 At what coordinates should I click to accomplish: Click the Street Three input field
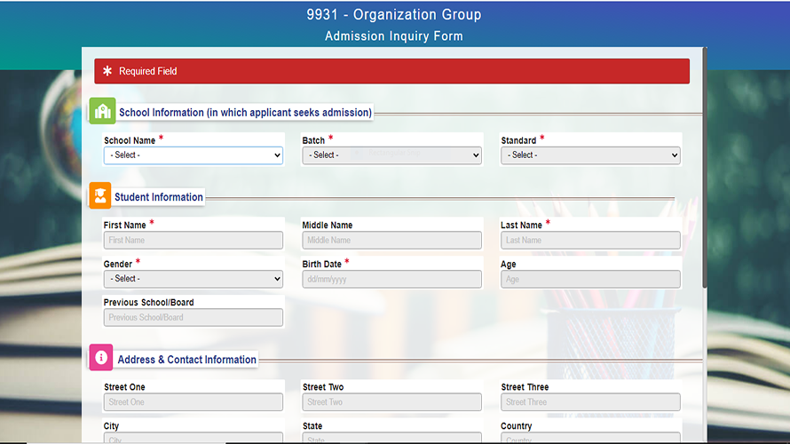[x=590, y=402]
